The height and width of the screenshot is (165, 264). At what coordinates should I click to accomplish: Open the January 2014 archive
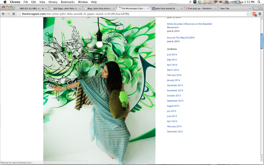[174, 80]
